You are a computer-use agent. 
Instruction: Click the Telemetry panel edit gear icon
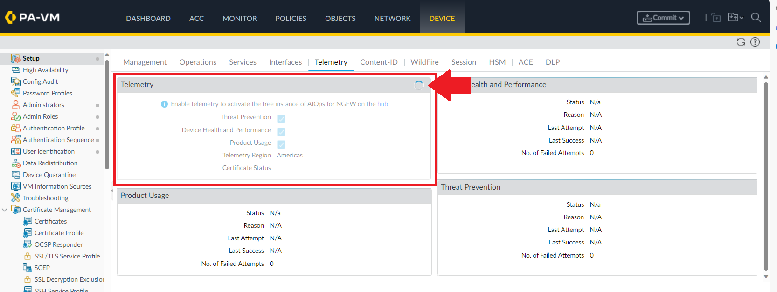(419, 85)
